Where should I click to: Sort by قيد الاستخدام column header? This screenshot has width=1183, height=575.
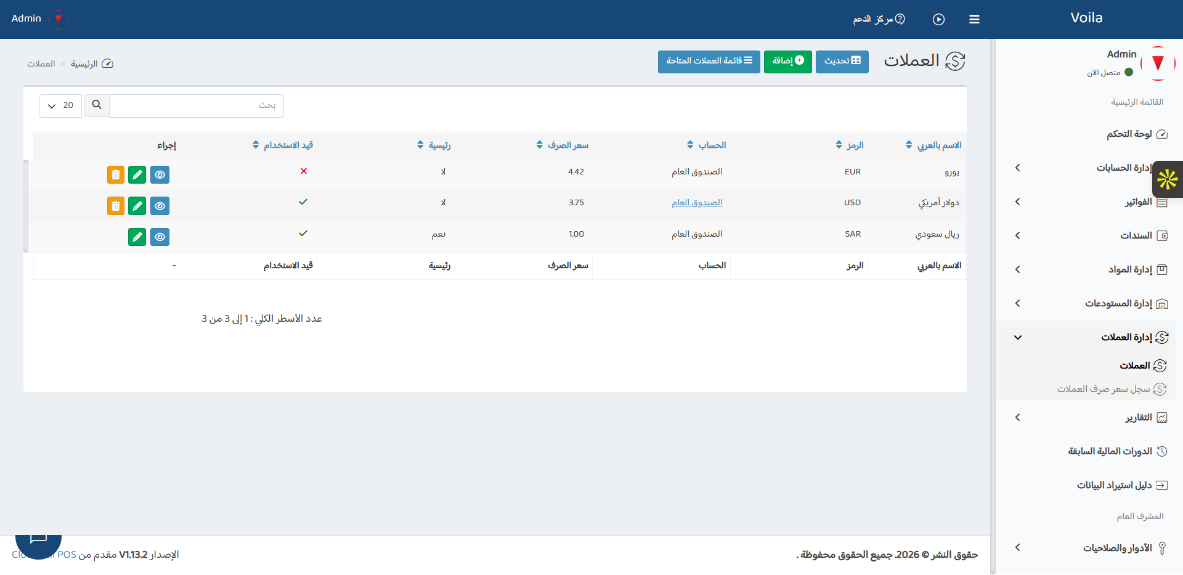[283, 145]
